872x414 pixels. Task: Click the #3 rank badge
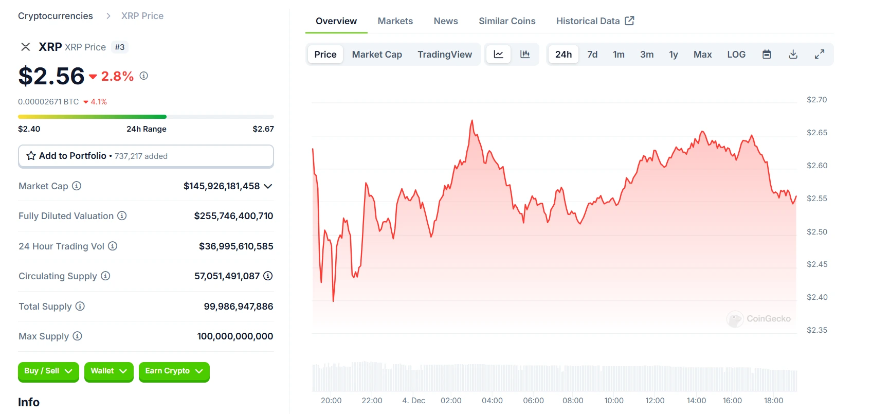120,47
